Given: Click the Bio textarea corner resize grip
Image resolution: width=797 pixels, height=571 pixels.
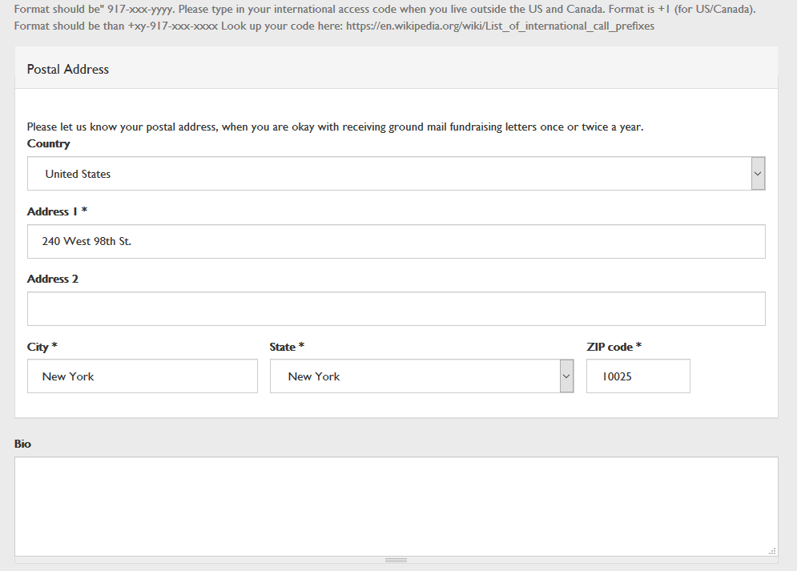Looking at the screenshot, I should 772,551.
